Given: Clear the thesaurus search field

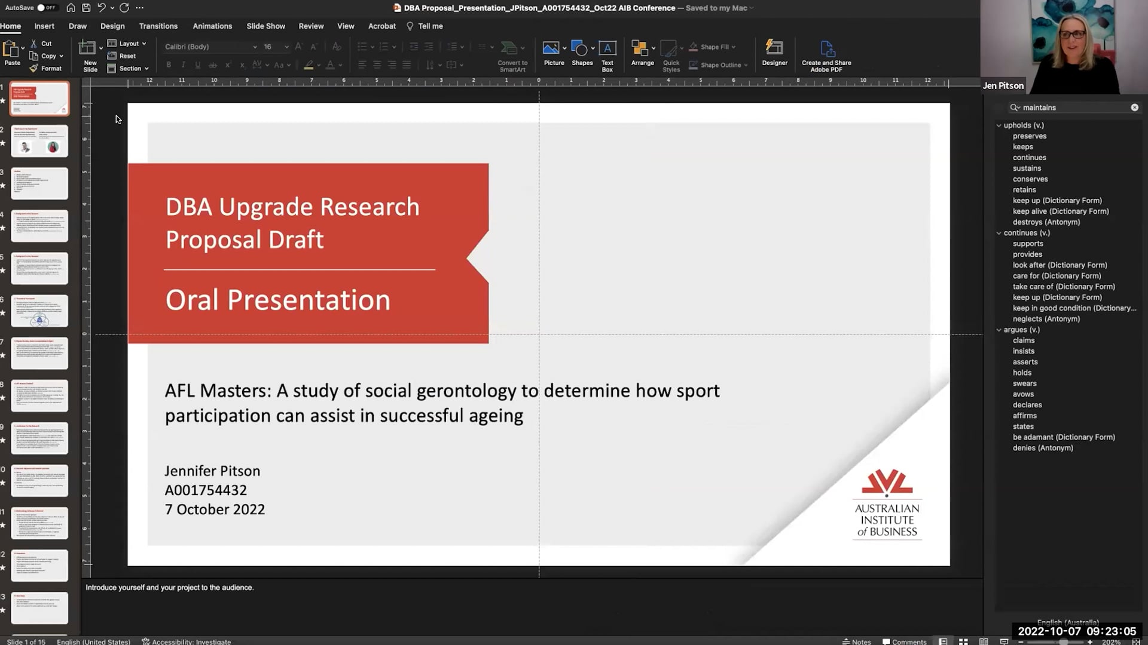Looking at the screenshot, I should (1134, 107).
